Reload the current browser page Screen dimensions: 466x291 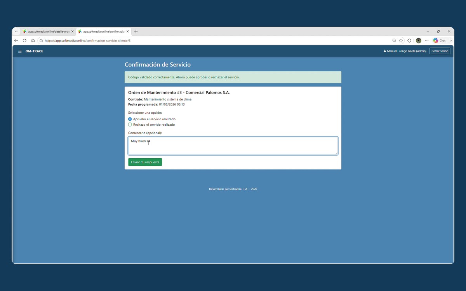click(x=24, y=40)
